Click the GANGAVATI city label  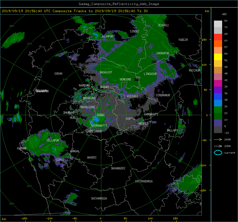151,114
